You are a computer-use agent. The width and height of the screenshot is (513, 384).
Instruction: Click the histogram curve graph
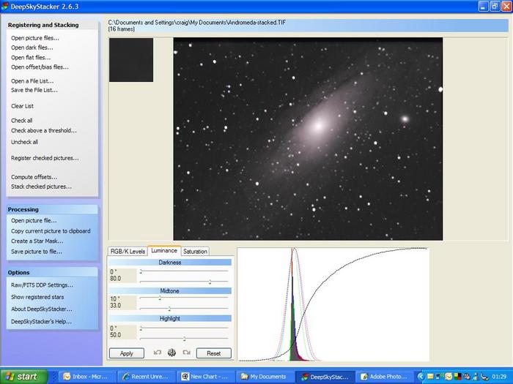point(333,304)
